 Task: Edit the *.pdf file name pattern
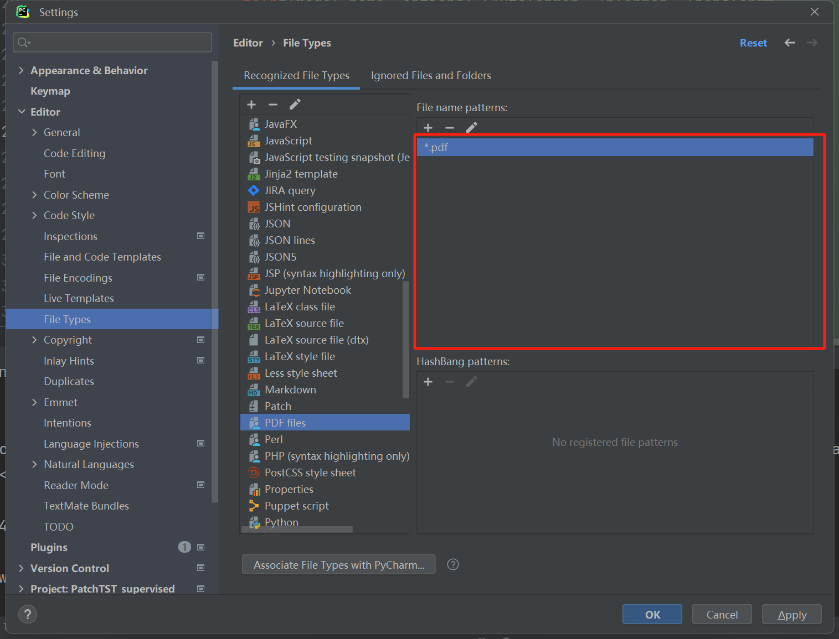point(472,128)
